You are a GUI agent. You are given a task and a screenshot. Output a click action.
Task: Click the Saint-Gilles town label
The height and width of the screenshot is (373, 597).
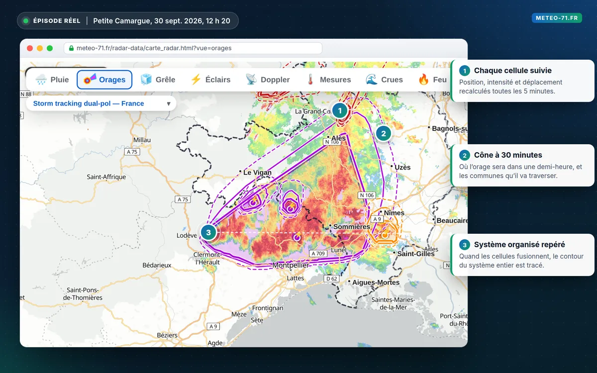[416, 253]
